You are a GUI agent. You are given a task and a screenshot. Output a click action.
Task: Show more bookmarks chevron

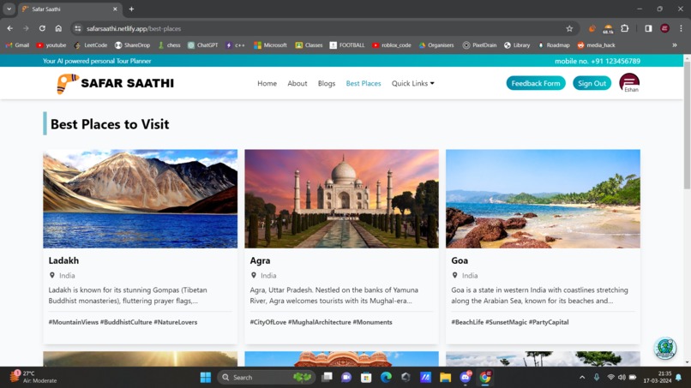coord(674,45)
